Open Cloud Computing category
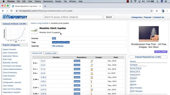 coord(10,73)
